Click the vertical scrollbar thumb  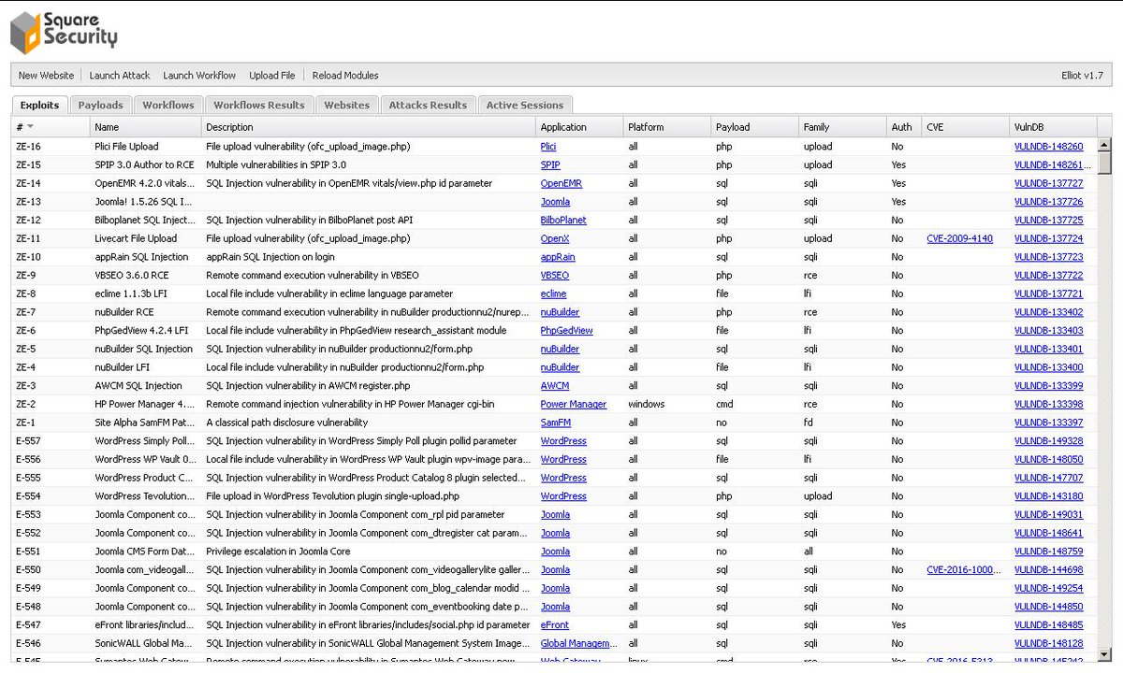[1104, 164]
